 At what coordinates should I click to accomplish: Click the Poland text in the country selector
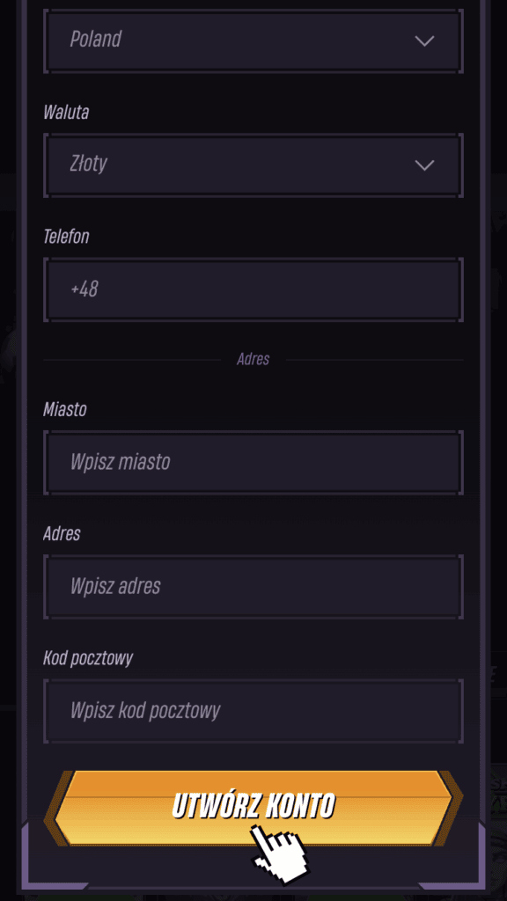96,40
